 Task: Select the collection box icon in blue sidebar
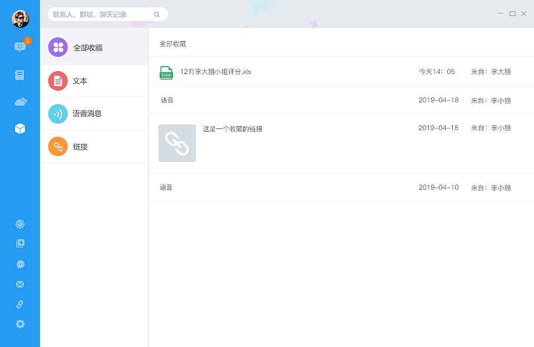(20, 128)
